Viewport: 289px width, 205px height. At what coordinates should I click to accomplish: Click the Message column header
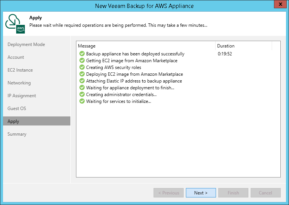[146, 46]
